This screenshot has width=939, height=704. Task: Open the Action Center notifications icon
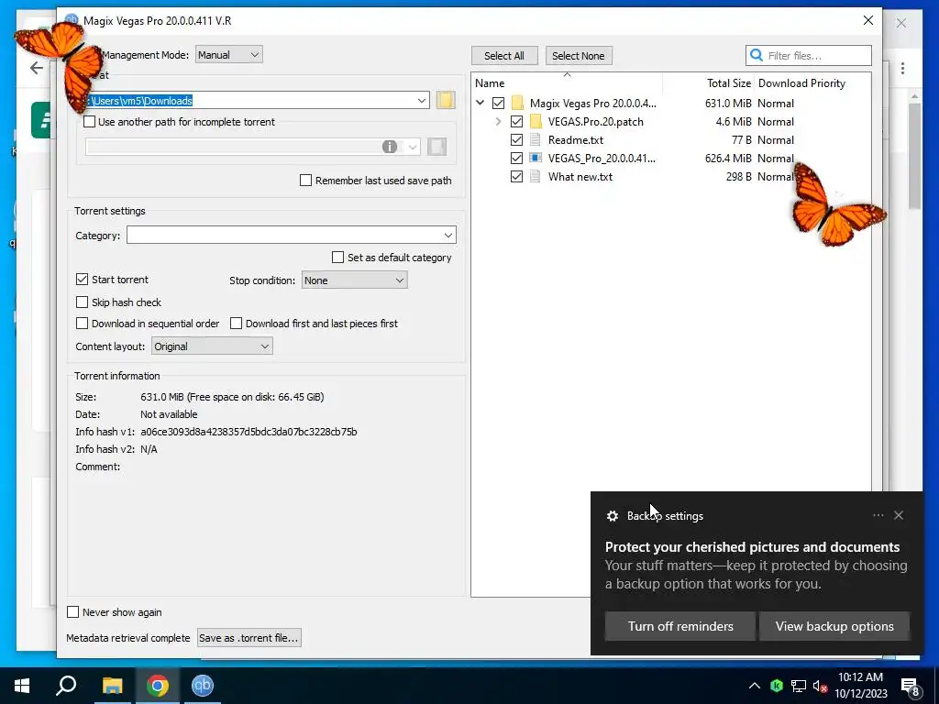(911, 687)
